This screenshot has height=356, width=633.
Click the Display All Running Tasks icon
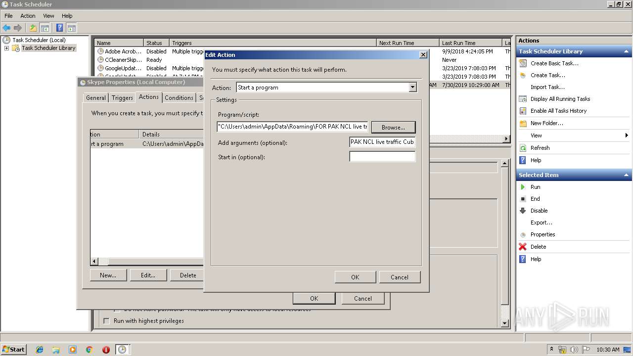523,99
